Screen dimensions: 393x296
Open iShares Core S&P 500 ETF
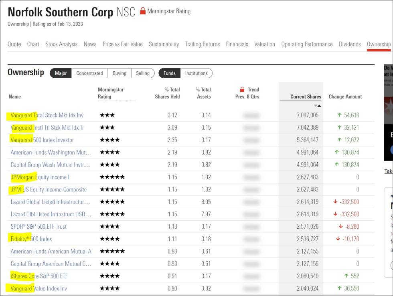point(39,276)
